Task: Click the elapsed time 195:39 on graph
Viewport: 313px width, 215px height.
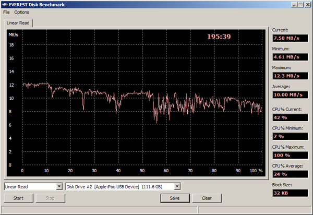Action: [219, 37]
